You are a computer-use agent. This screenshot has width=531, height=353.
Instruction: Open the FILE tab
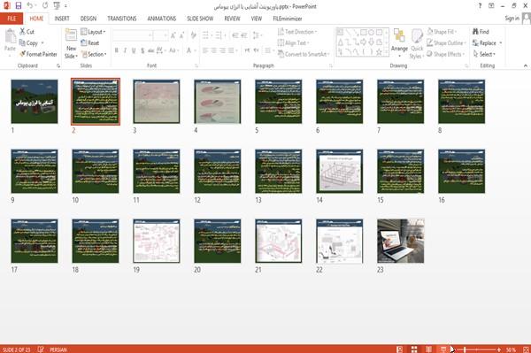click(12, 19)
